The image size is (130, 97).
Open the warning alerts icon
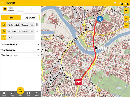click(121, 3)
